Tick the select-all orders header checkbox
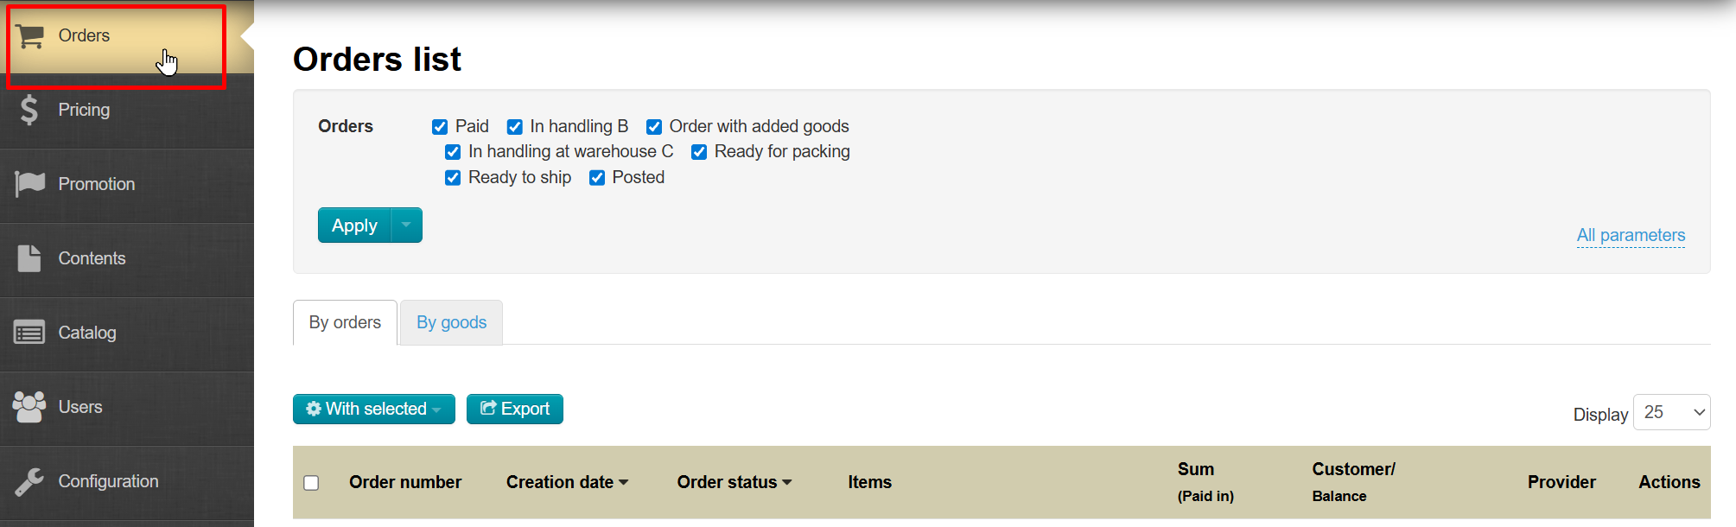The width and height of the screenshot is (1736, 527). point(311,483)
